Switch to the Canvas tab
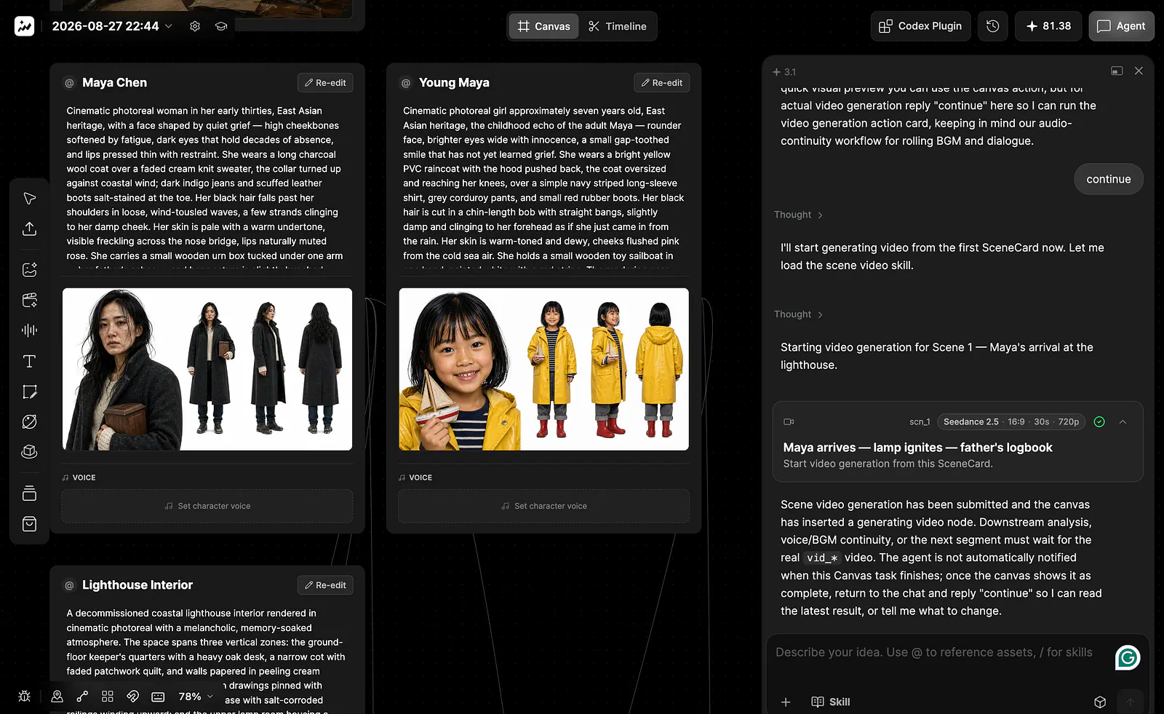1164x714 pixels. click(x=543, y=26)
